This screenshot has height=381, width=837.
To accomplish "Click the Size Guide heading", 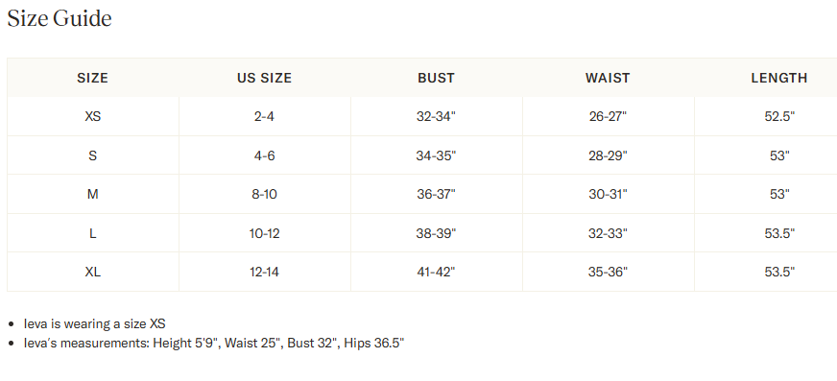I will tap(60, 19).
